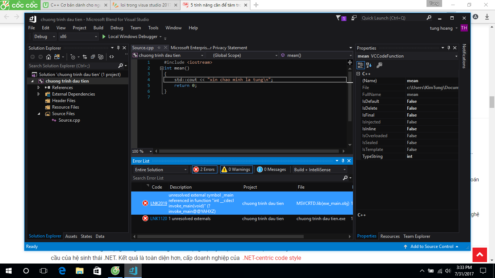Toggle the 0 Warnings filter button
This screenshot has height=278, width=495.
[x=236, y=169]
